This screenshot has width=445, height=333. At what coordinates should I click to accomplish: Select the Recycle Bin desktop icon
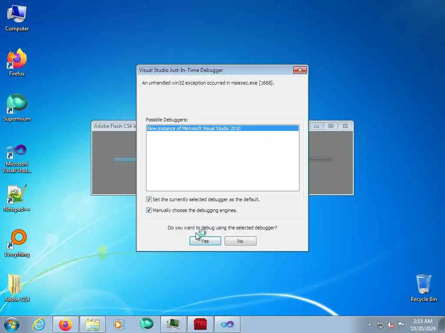tap(423, 288)
